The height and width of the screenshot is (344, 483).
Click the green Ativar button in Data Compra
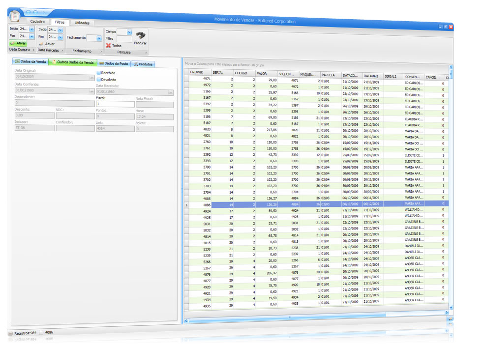[18, 44]
